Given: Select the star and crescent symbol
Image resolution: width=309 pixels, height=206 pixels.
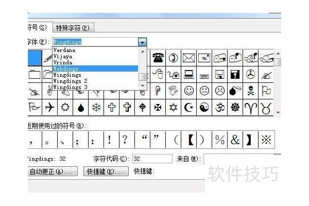Looking at the screenshot, I should (189, 108).
